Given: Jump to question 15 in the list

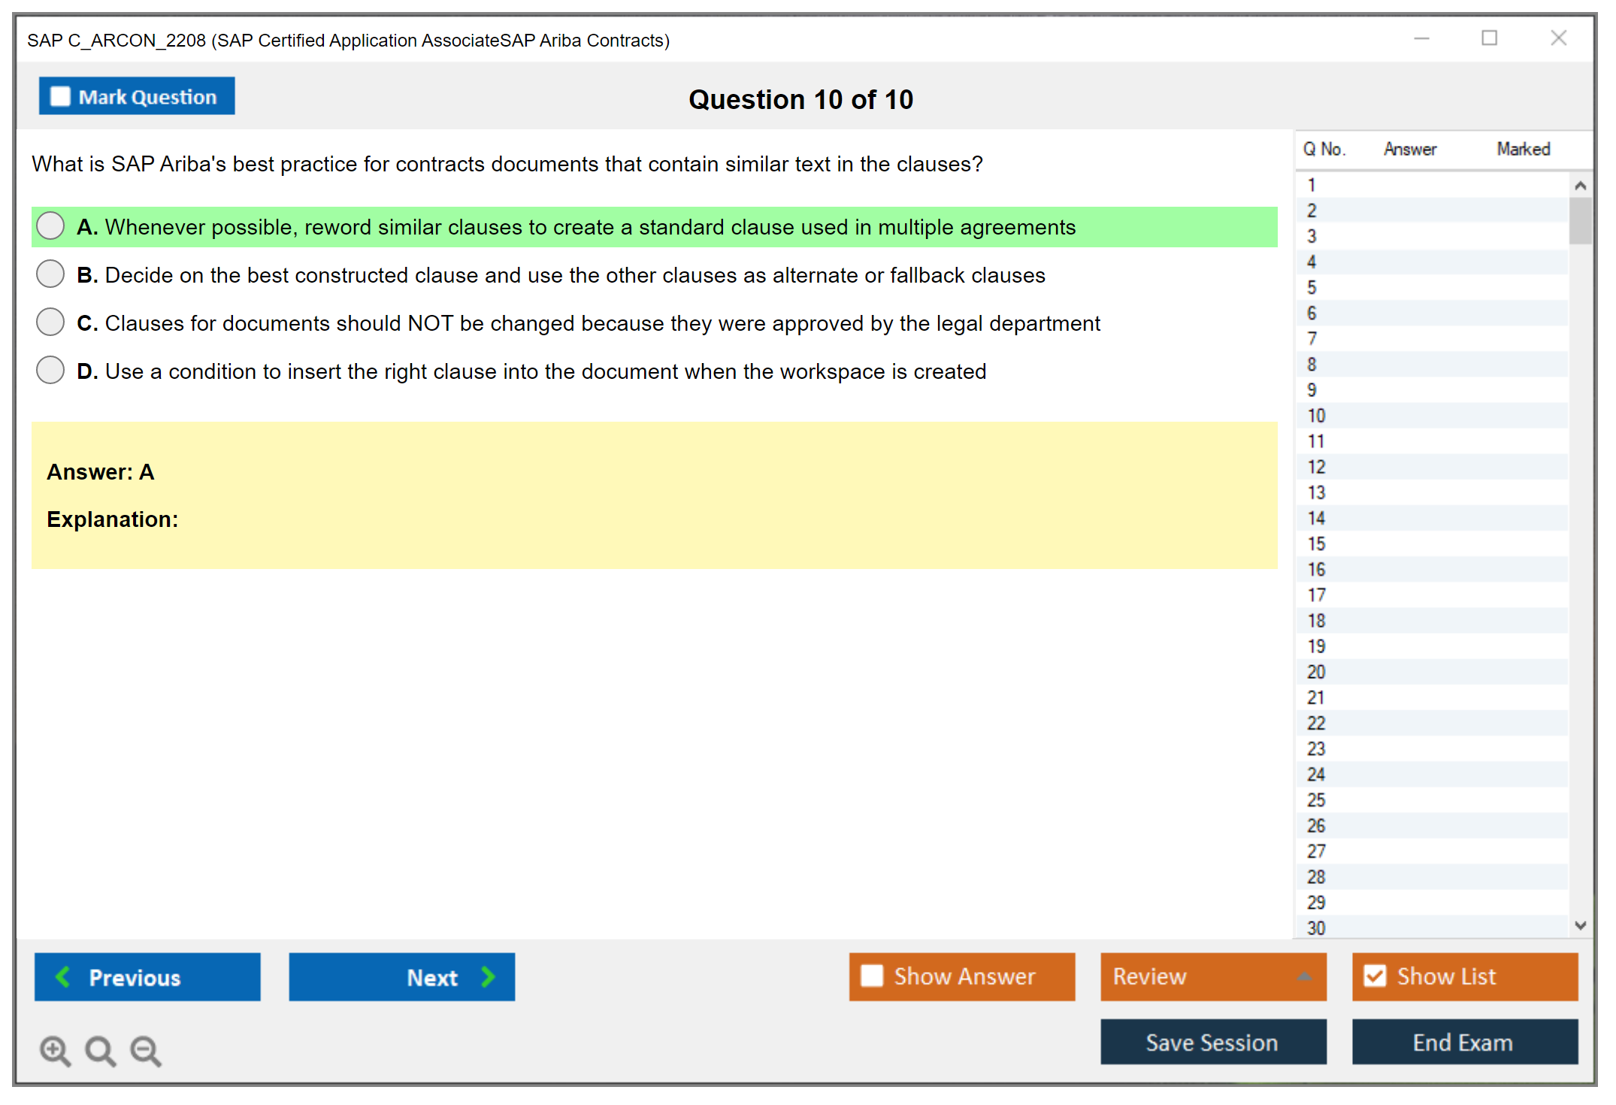Looking at the screenshot, I should coord(1316,543).
